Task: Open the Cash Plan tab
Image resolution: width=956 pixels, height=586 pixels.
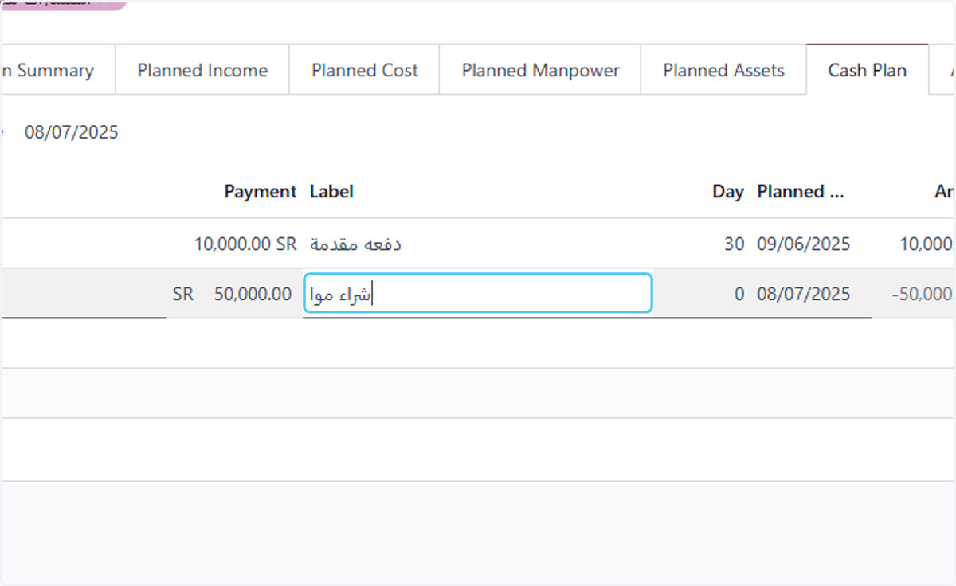Action: click(868, 70)
